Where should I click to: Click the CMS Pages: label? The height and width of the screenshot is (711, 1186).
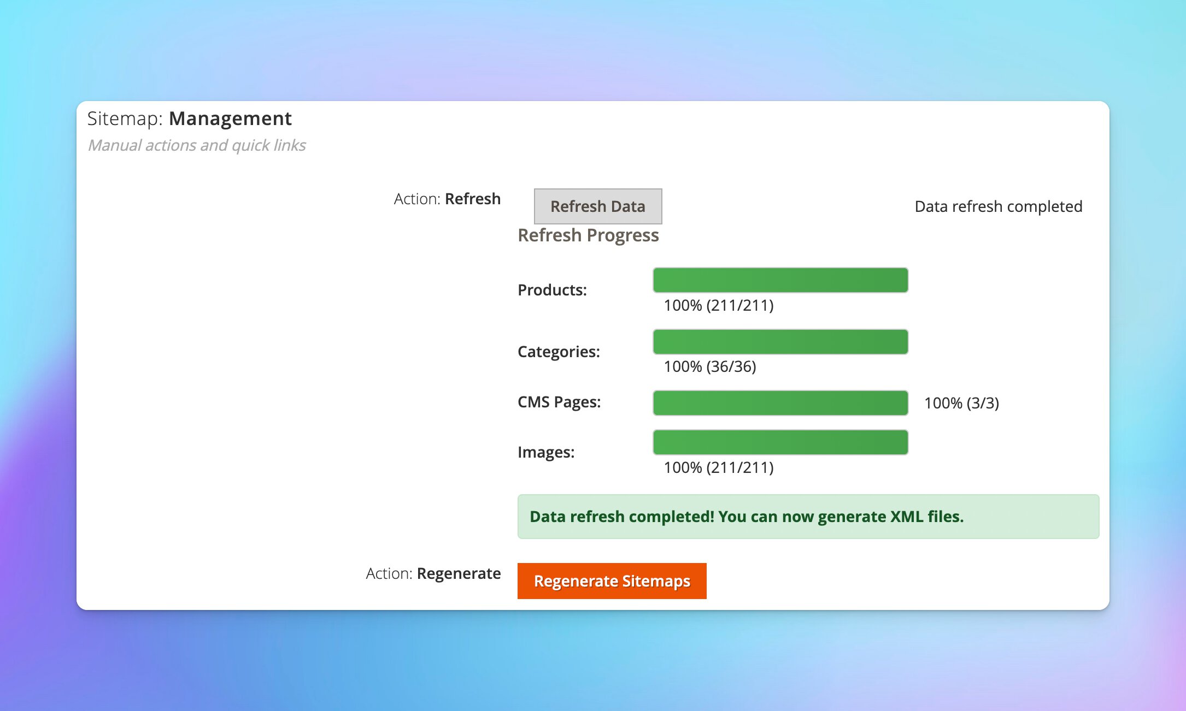tap(559, 402)
